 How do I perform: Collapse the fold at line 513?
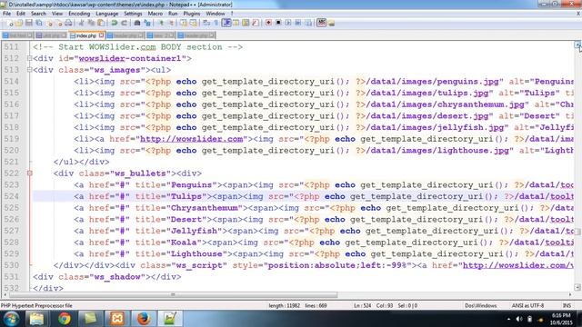coord(30,70)
